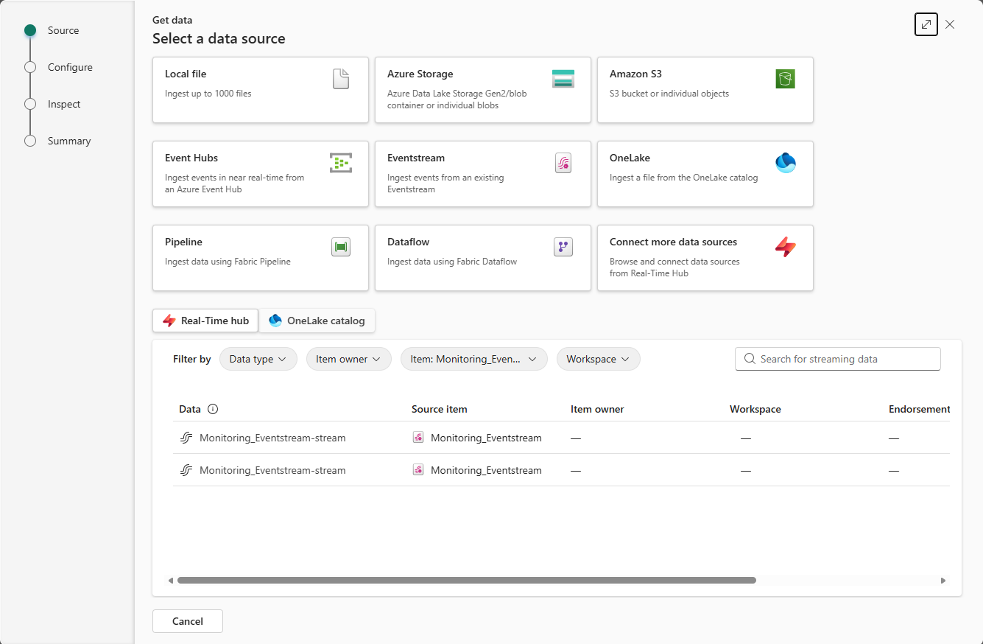The width and height of the screenshot is (983, 644).
Task: Switch to the Real-Time hub tab
Action: [205, 321]
